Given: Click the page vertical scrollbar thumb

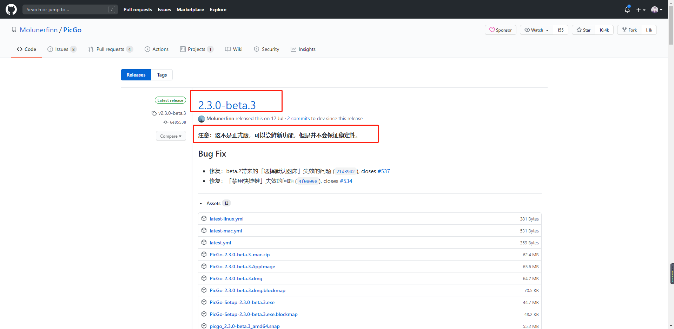Looking at the screenshot, I should 671,25.
